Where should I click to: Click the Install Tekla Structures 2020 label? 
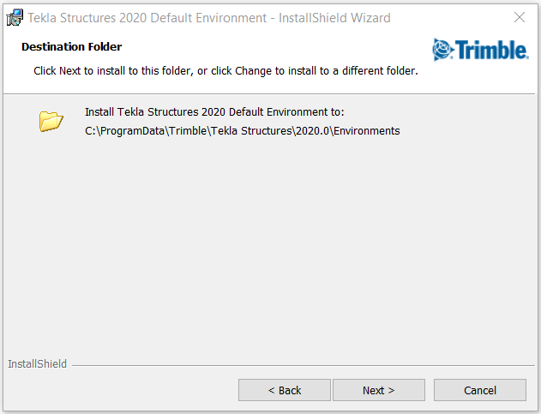tap(214, 111)
